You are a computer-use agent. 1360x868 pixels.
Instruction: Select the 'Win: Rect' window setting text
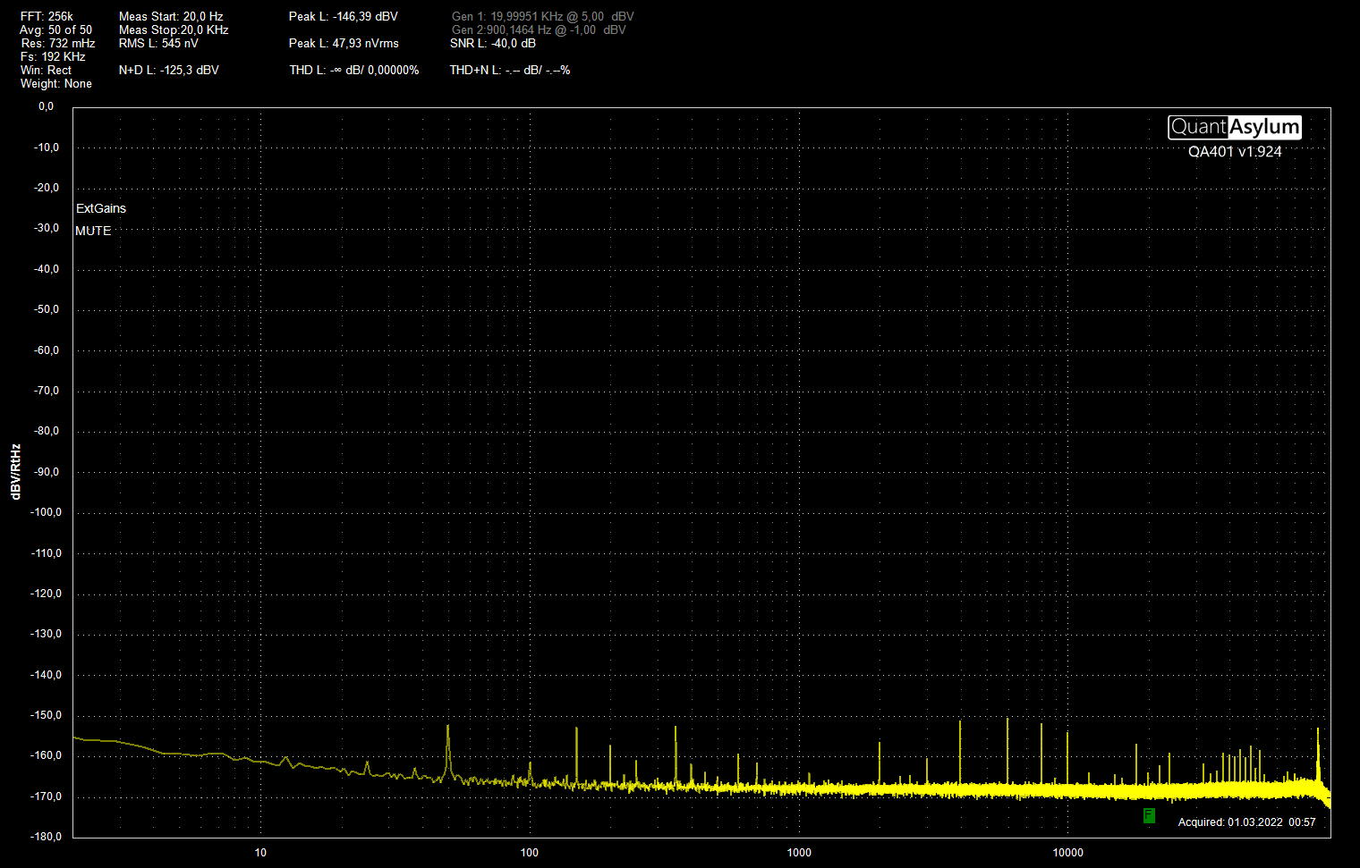coord(46,70)
